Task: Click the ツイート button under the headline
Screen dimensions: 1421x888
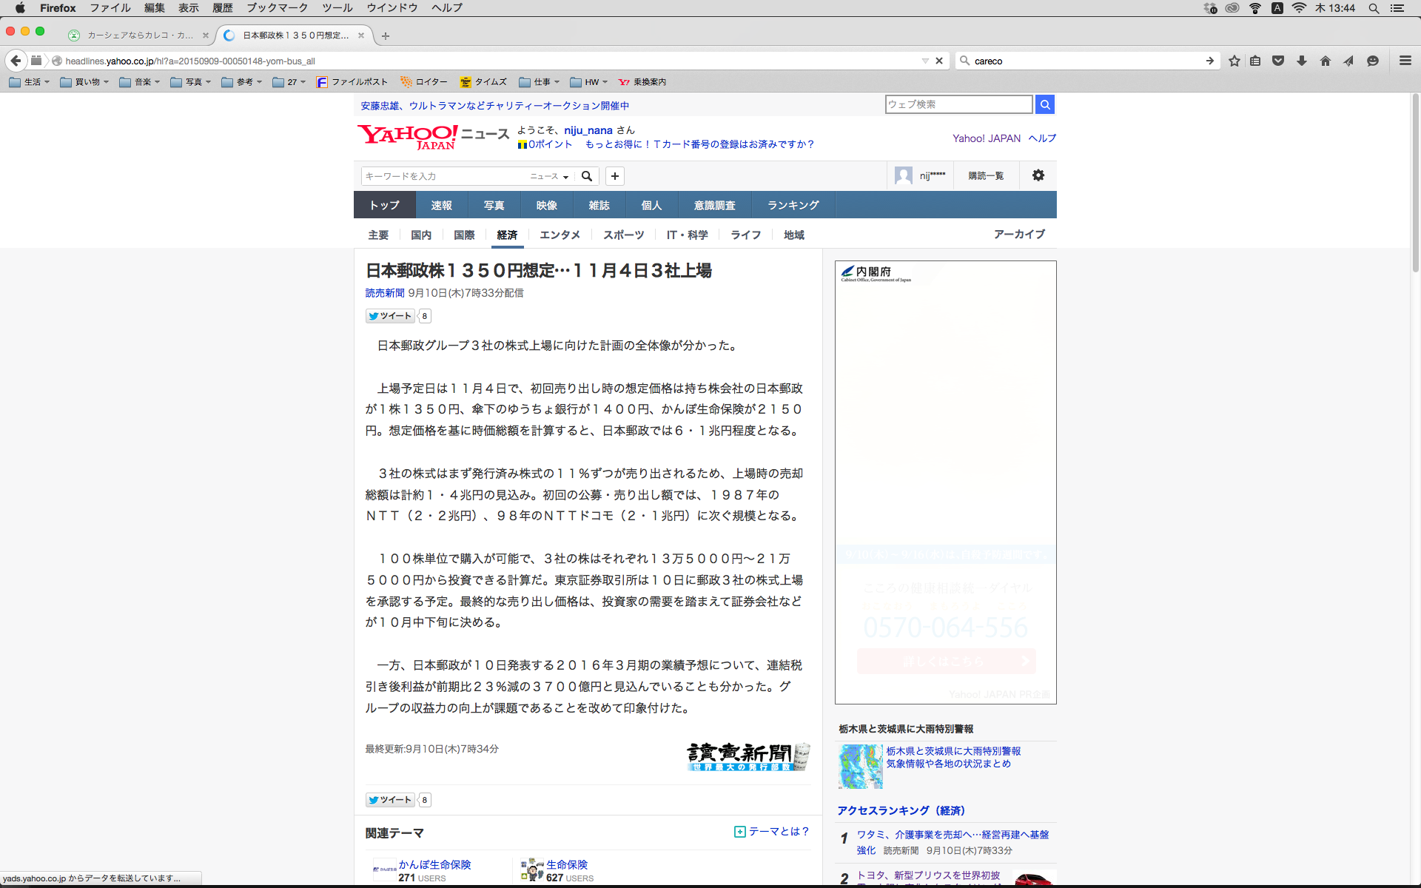Action: point(389,316)
